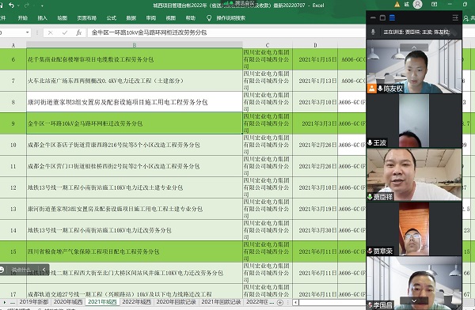Open the 插入 (Insert) ribbon tab
The image size is (475, 310).
(43, 18)
